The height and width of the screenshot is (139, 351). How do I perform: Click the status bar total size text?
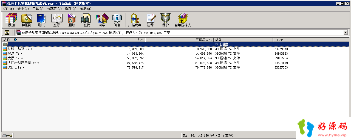pos(208,135)
